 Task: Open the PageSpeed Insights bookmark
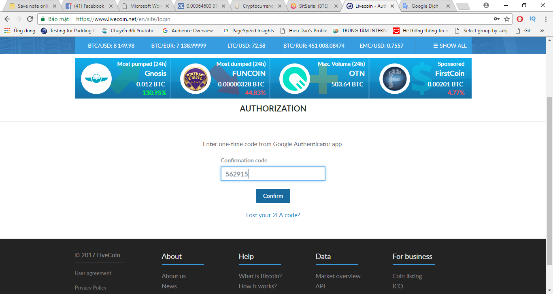pyautogui.click(x=253, y=31)
